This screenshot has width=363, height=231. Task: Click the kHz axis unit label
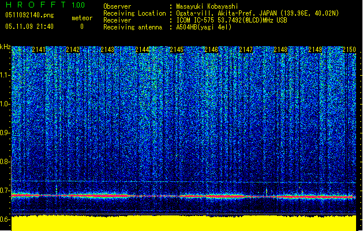tap(5, 47)
